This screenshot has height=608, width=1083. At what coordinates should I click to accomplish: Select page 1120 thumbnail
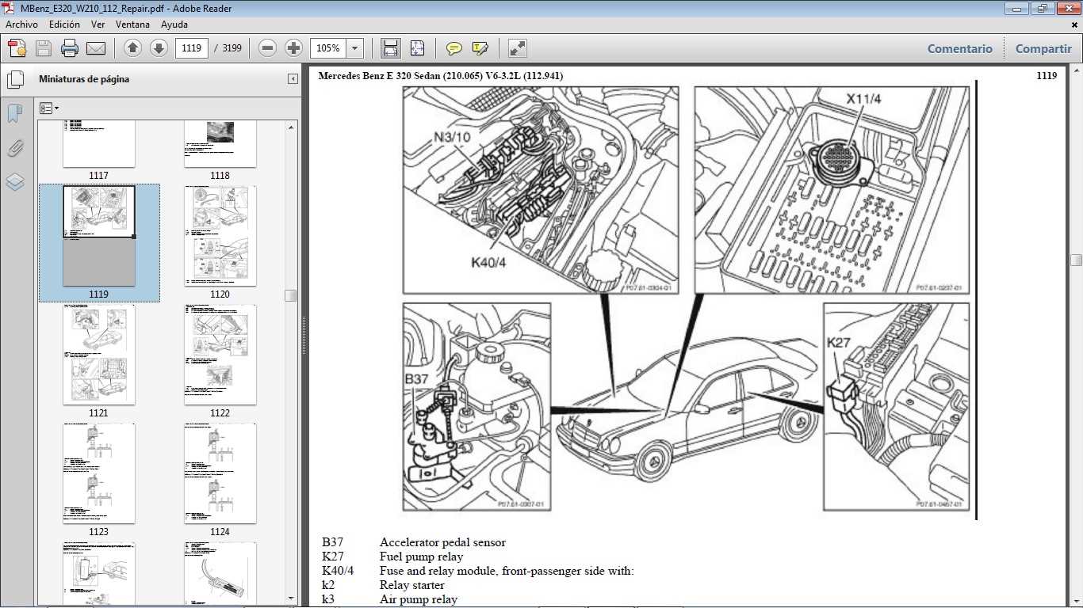tap(220, 236)
